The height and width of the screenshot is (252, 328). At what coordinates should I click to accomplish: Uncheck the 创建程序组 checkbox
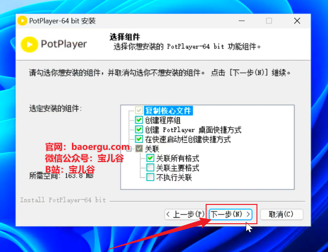(139, 120)
